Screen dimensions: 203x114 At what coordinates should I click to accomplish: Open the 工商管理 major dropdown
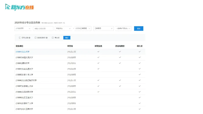click(x=104, y=28)
